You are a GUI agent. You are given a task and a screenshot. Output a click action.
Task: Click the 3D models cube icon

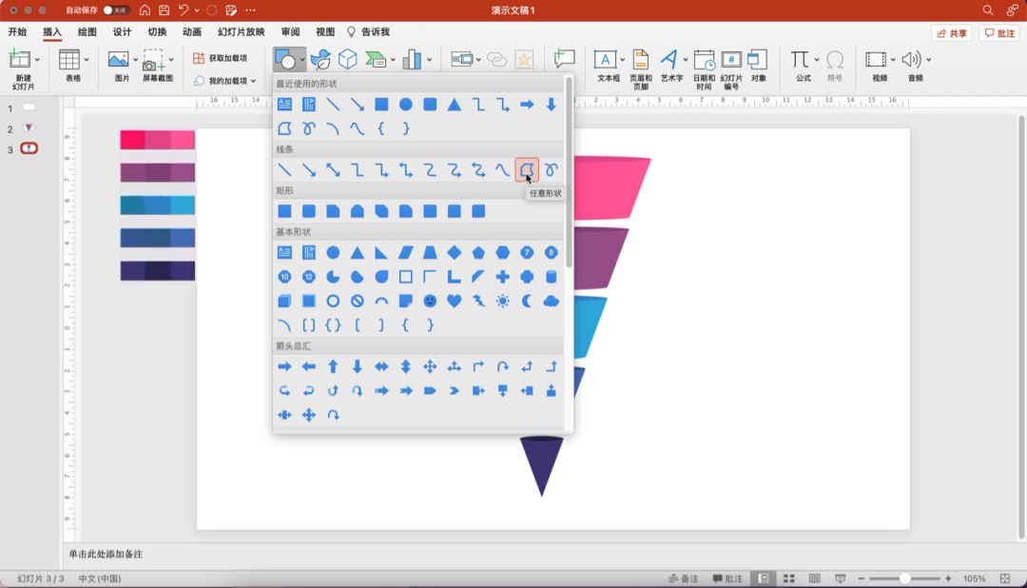tap(348, 60)
